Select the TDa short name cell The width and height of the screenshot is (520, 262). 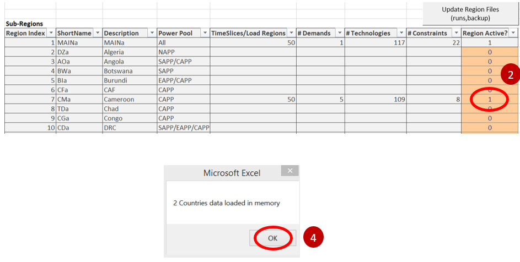pyautogui.click(x=79, y=108)
